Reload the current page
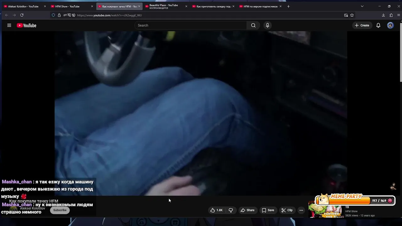 [22, 15]
